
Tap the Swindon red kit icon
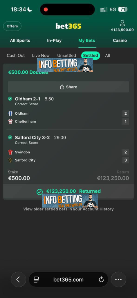tap(10, 152)
